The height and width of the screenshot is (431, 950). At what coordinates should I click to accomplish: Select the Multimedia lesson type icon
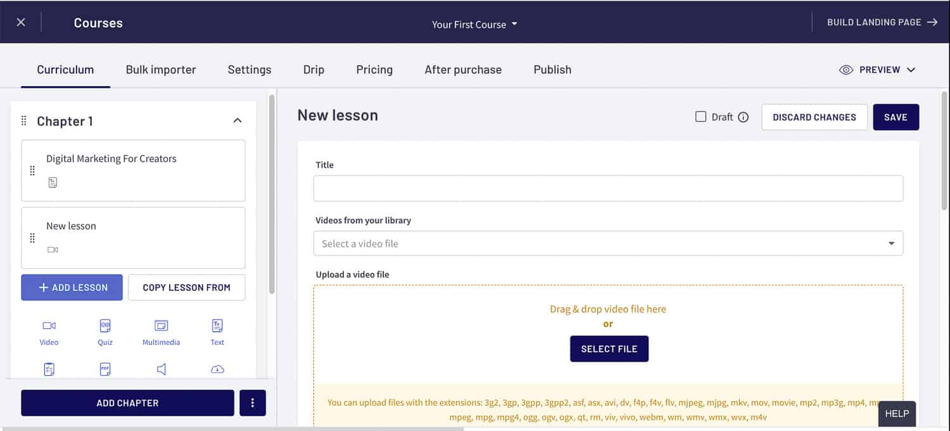[x=161, y=325]
